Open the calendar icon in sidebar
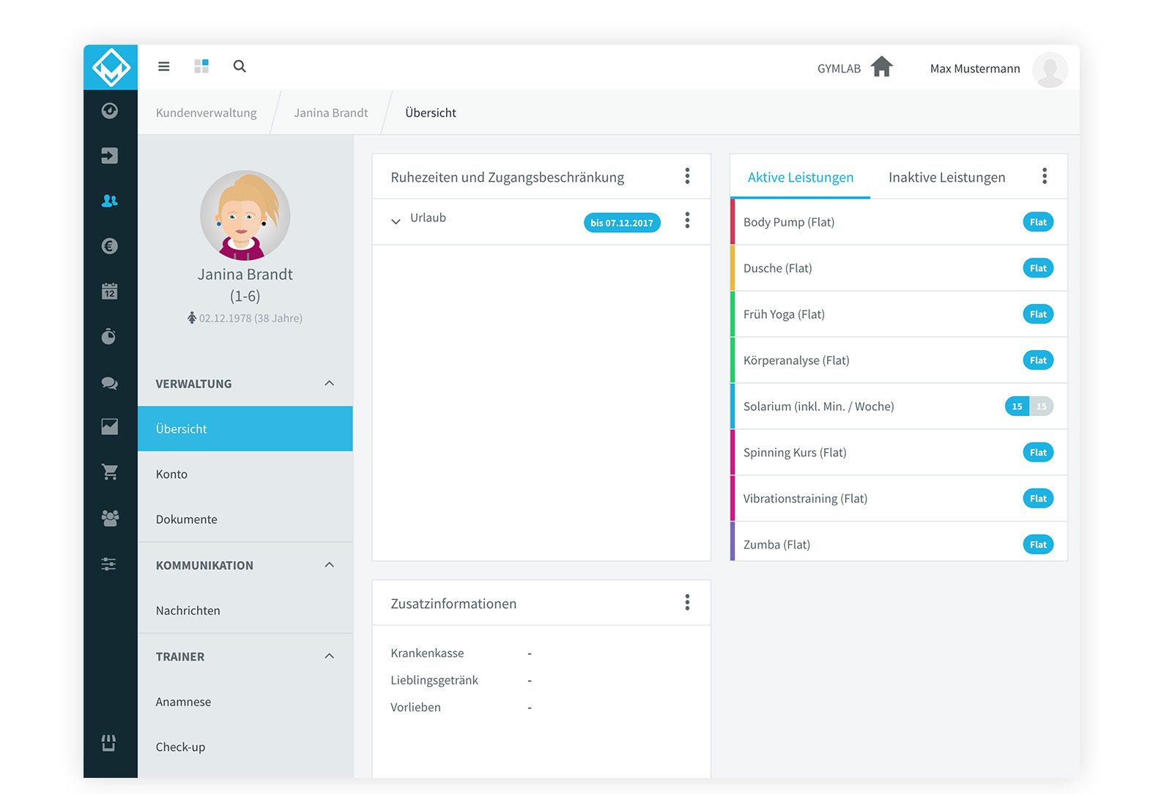Viewport: 1172px width, 794px height. coord(110,291)
